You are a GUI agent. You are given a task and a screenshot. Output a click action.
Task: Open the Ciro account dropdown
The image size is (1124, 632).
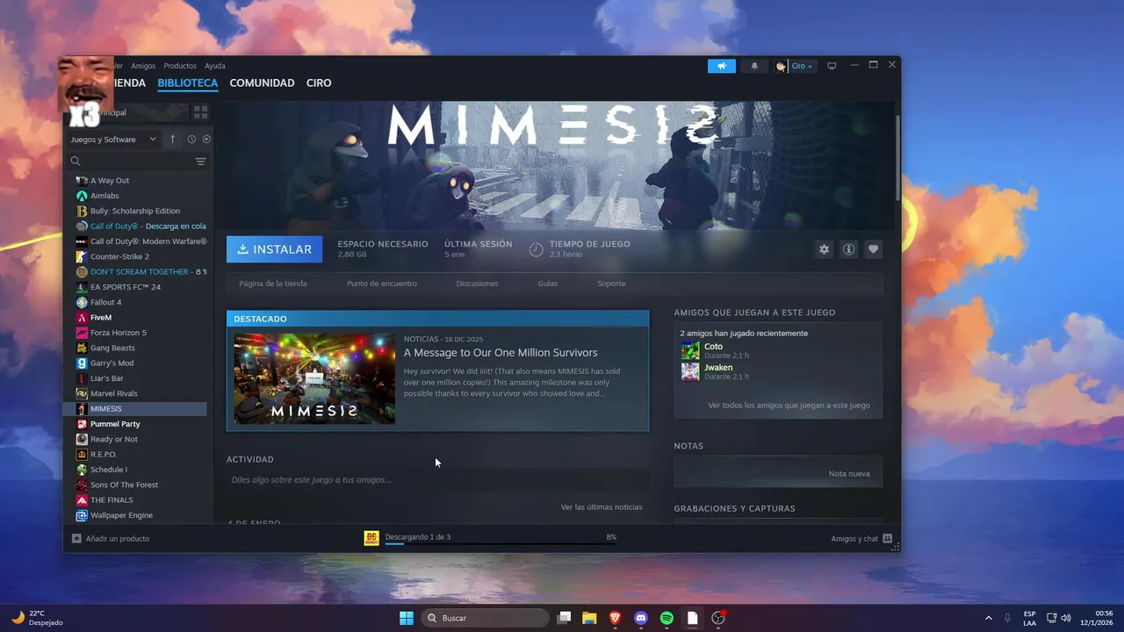(x=803, y=66)
